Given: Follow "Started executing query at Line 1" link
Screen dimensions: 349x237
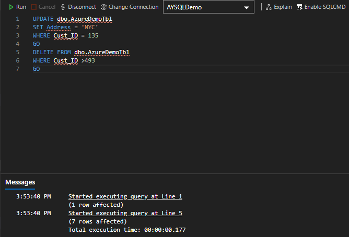Looking at the screenshot, I should click(x=125, y=196).
